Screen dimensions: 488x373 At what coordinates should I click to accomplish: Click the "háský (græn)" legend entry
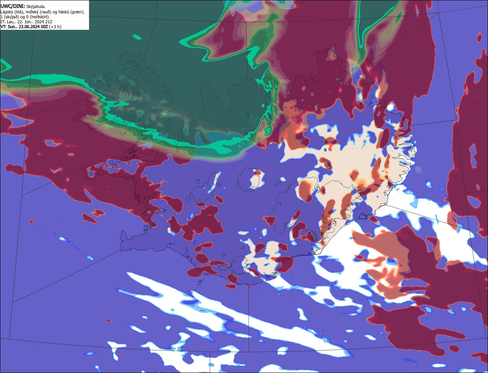coord(71,12)
